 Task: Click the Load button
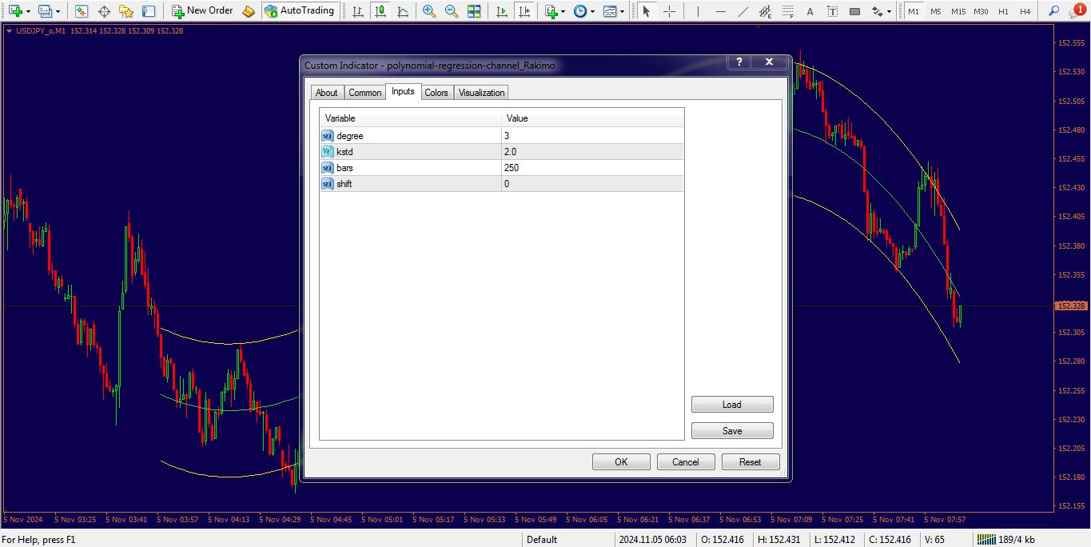coord(732,405)
